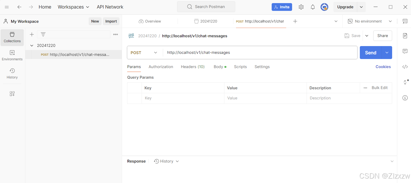Open the environment quick look icon
Screen dimensions: 411x183
405,21
